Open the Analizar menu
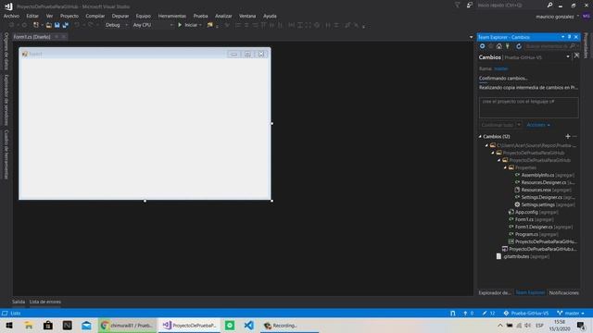This screenshot has width=593, height=333. (223, 16)
